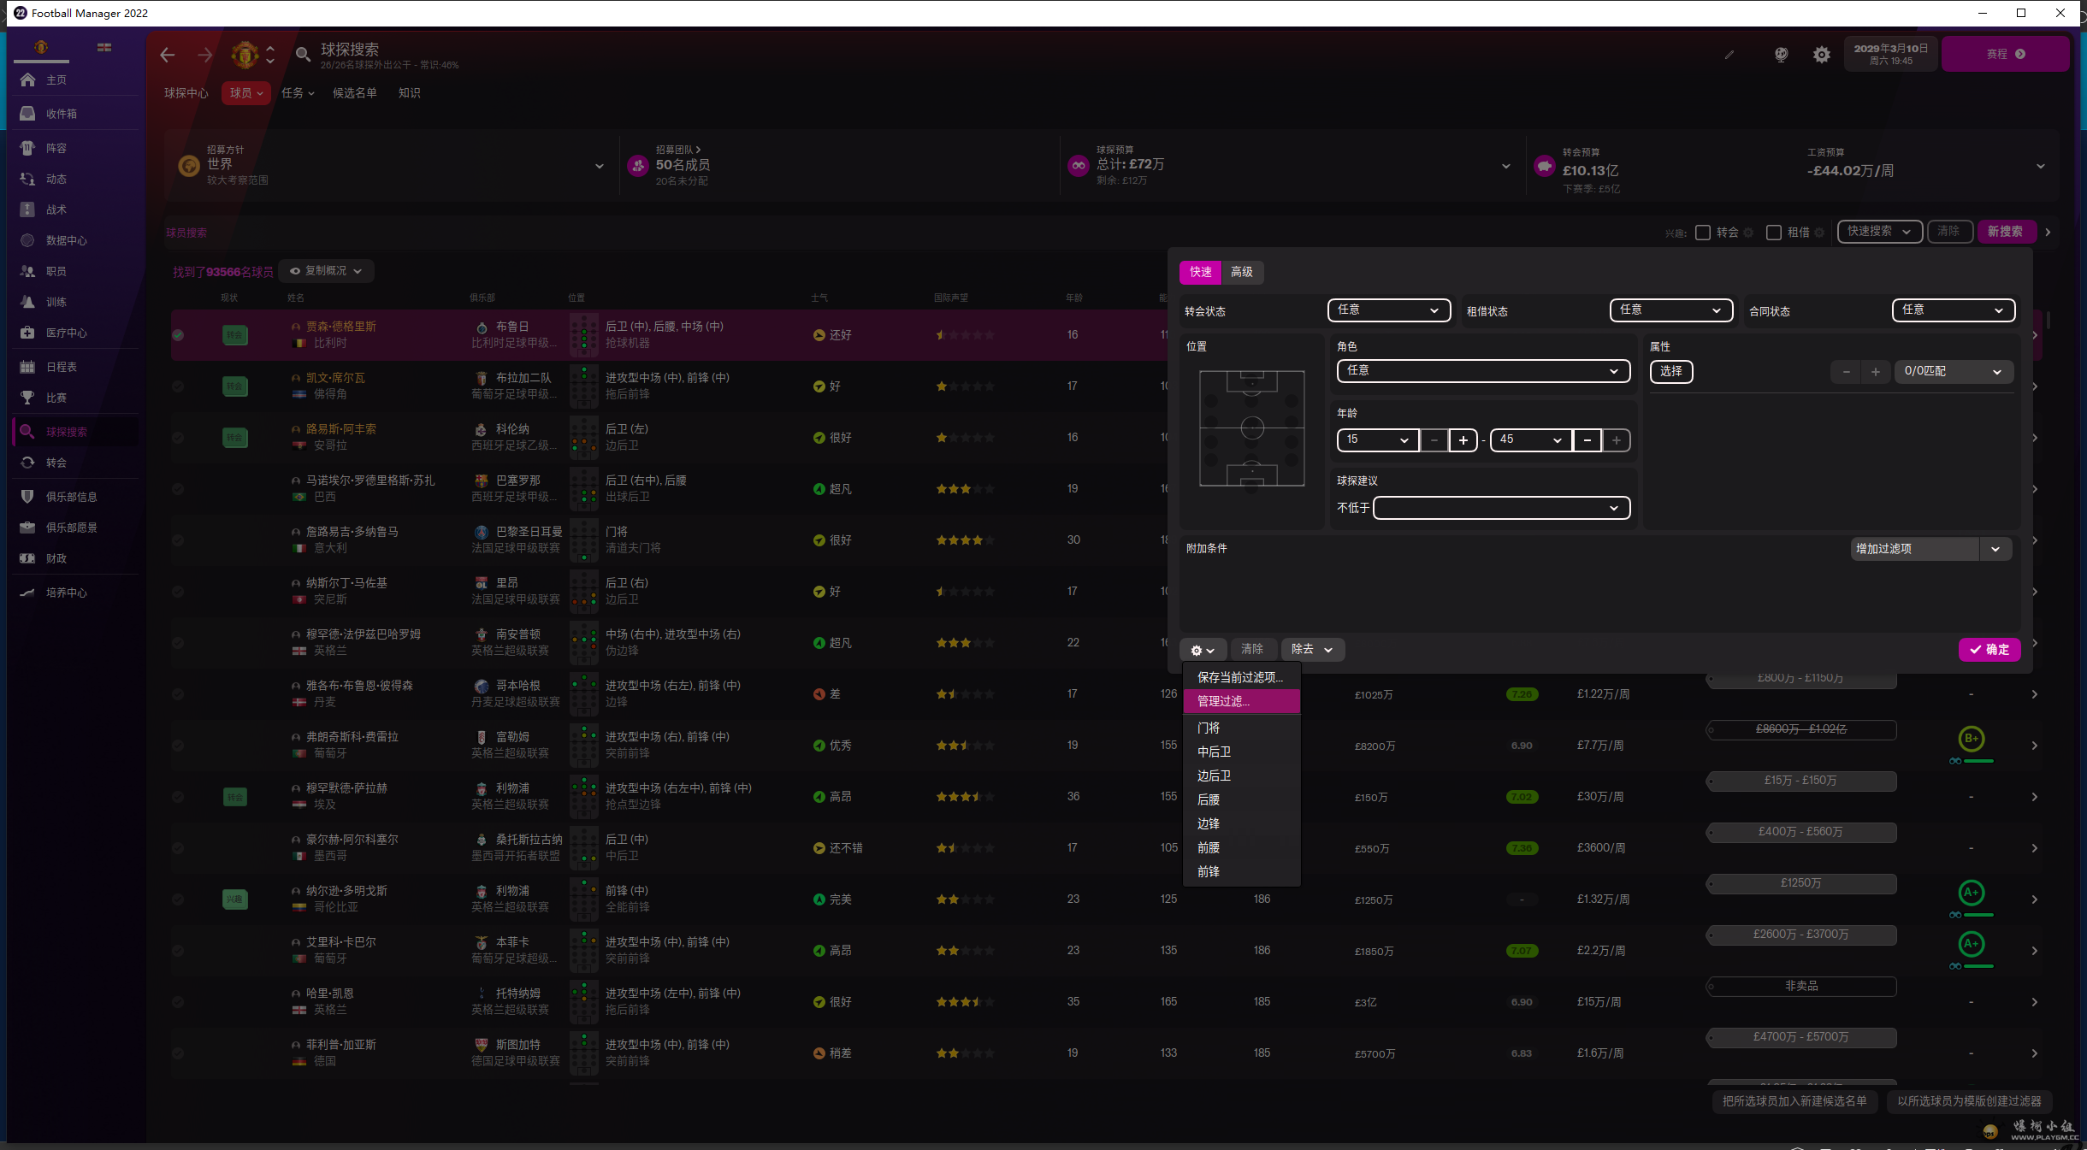Viewport: 2087px width, 1150px height.
Task: Tick the 租借 interest checkbox
Action: (1774, 233)
